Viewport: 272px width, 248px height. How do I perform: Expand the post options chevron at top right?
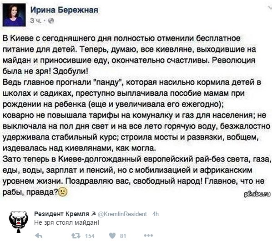[269, 7]
